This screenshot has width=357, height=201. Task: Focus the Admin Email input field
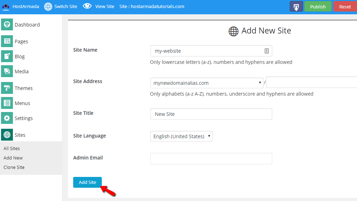(211, 159)
